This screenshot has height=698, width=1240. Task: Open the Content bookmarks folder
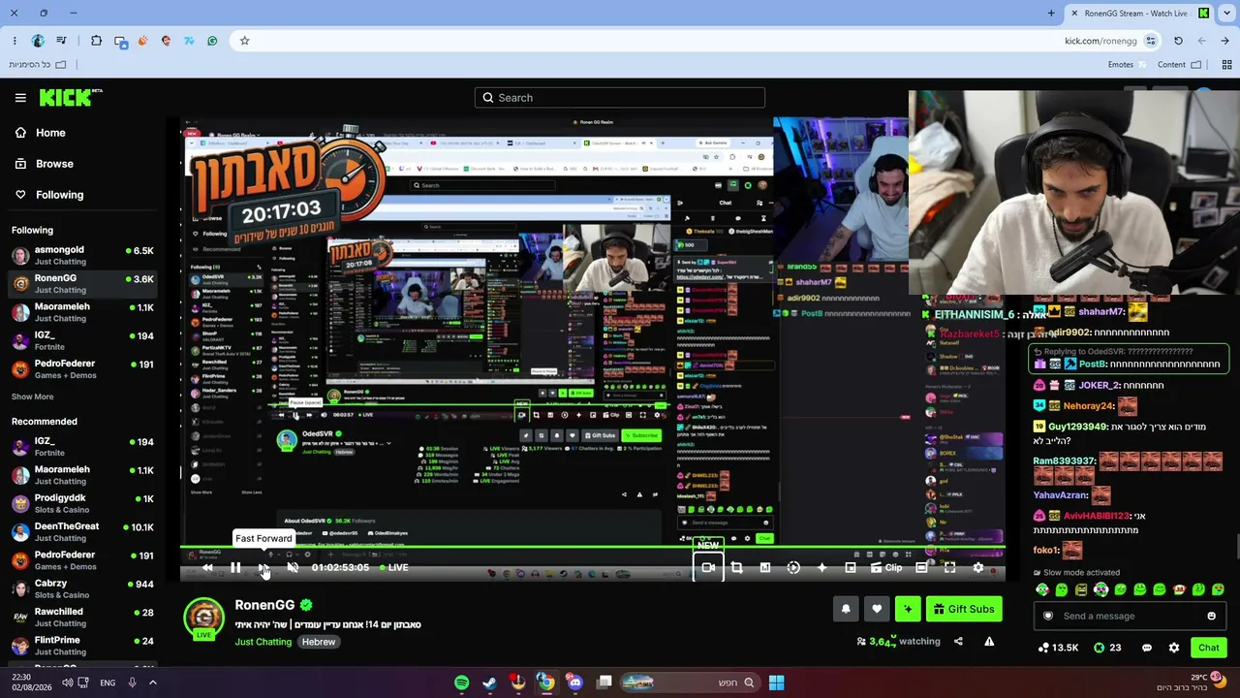[1179, 65]
